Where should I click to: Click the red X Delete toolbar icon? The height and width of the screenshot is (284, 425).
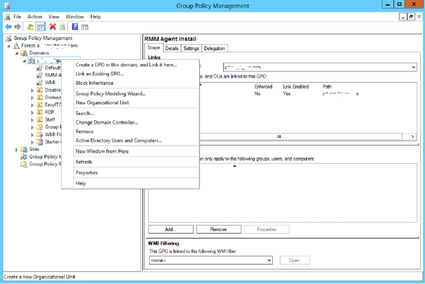coord(52,27)
